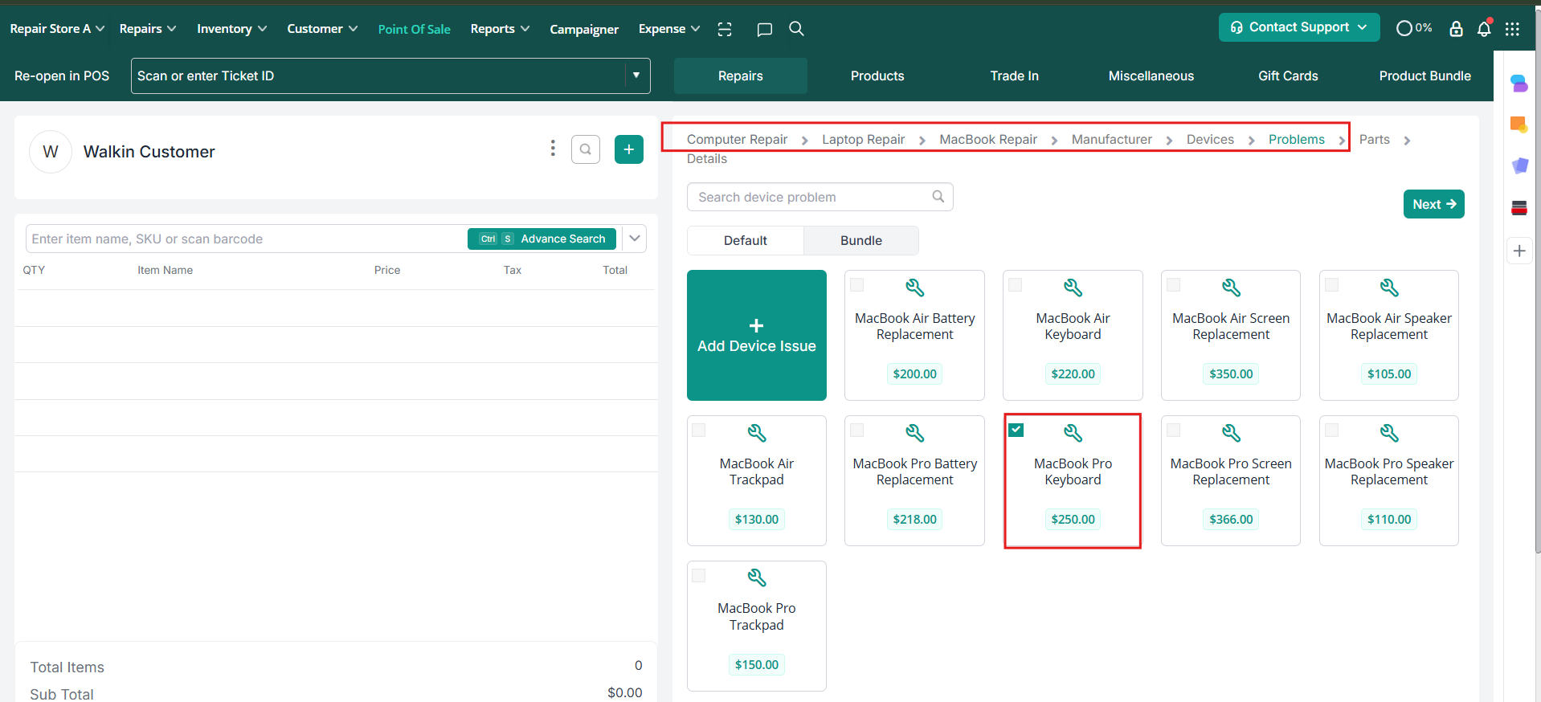The image size is (1541, 702).
Task: Check the MacBook Pro Screen Replacement checkbox
Action: (1174, 430)
